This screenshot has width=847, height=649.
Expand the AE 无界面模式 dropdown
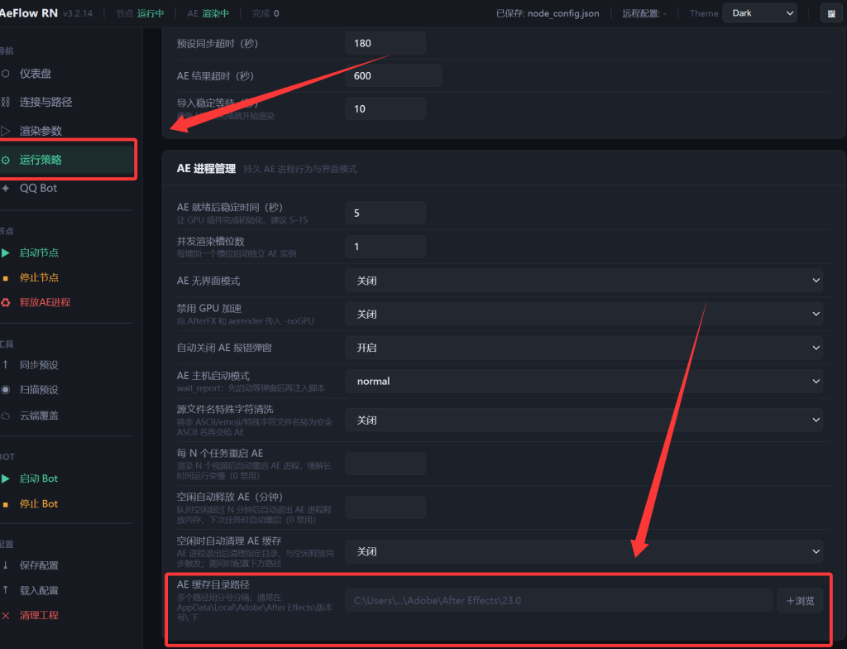point(584,281)
